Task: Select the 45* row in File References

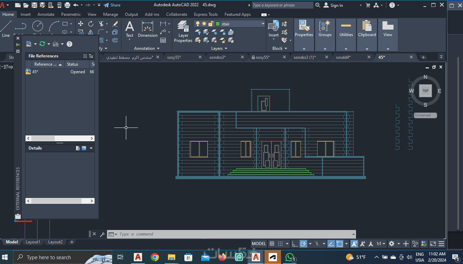Action: pos(60,72)
